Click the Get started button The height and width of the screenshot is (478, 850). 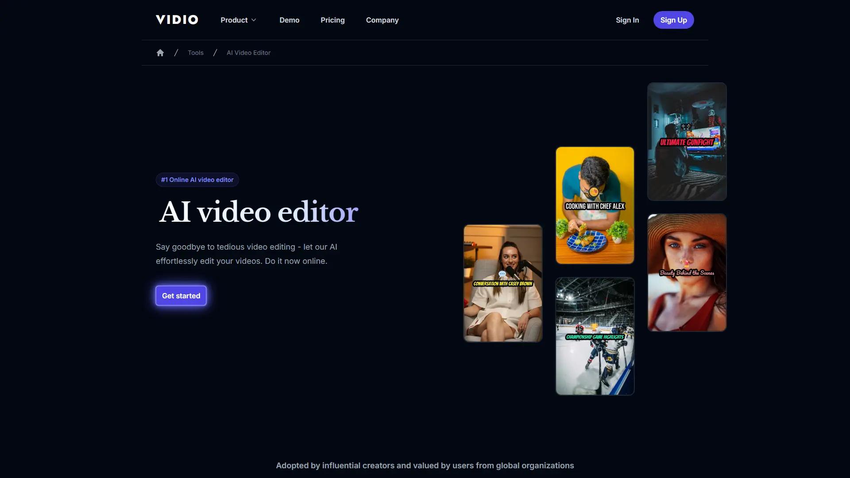pyautogui.click(x=181, y=296)
